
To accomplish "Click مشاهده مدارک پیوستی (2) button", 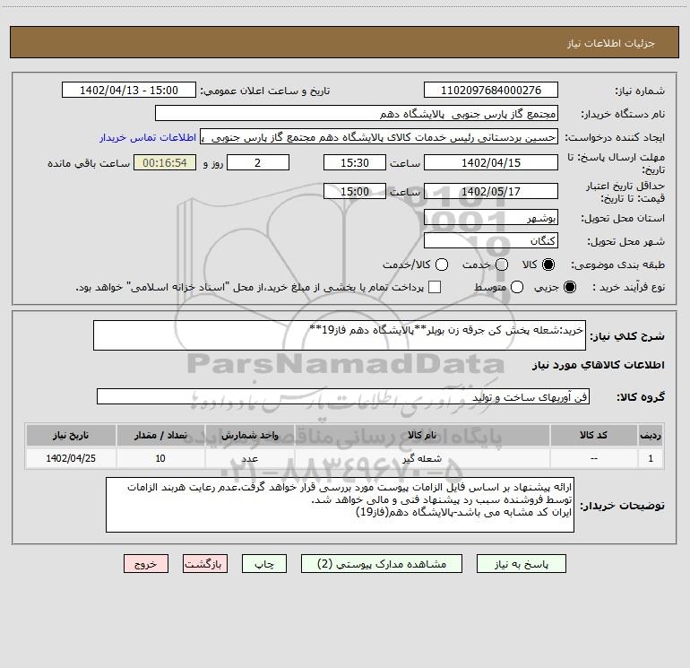I will pos(382,564).
